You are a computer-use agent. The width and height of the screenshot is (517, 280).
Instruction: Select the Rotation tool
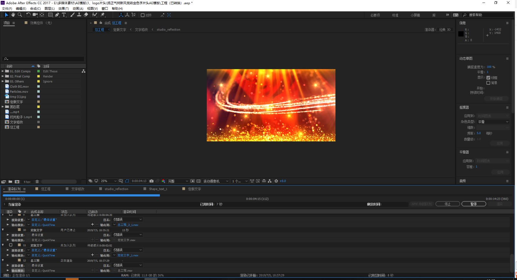tap(28, 15)
